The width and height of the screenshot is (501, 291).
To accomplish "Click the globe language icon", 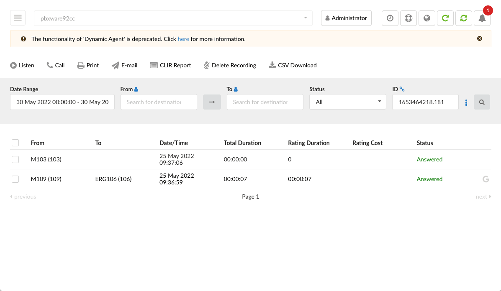I will point(427,18).
